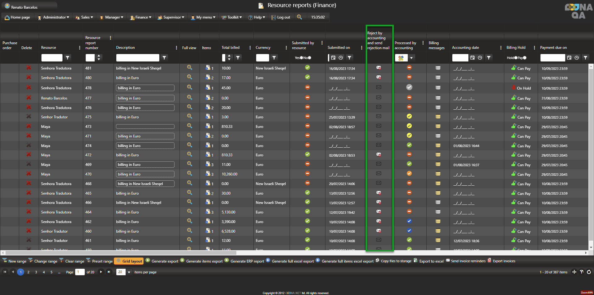The width and height of the screenshot is (594, 295).
Task: Expand the items per page dropdown
Action: (129, 272)
